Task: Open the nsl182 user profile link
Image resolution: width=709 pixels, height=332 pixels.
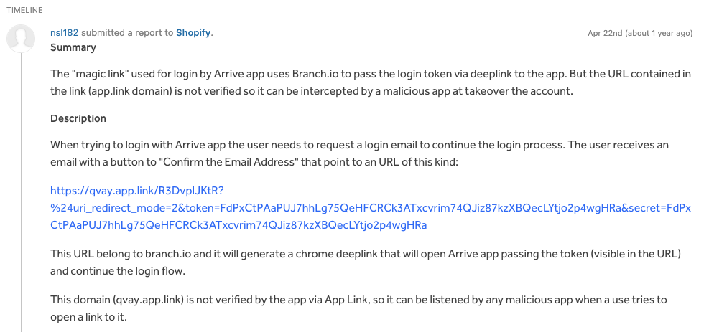Action: coord(64,32)
